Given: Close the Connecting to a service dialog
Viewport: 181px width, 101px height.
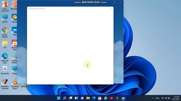Looking at the screenshot, I should coord(111,8).
